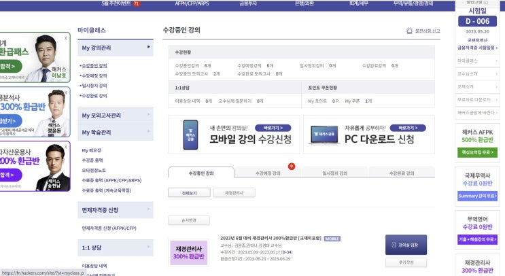The width and height of the screenshot is (505, 276).
Task: Click 바로가기 on mobile lecture banner
Action: (273, 128)
